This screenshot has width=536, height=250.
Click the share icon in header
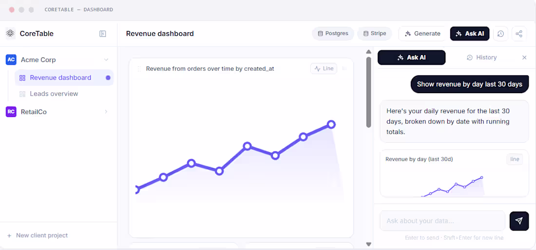[x=519, y=34]
